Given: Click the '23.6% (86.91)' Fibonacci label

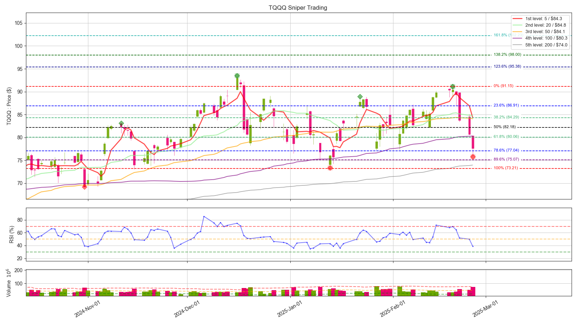Looking at the screenshot, I should (x=506, y=105).
